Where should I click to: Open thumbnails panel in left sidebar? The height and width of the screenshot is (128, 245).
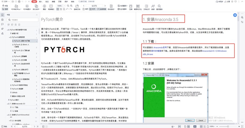[x=2, y=20]
